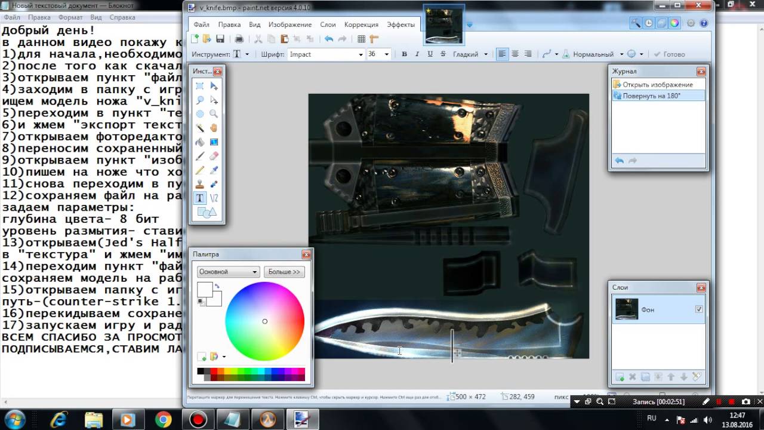
Task: Select the Gradient tool
Action: coord(214,142)
